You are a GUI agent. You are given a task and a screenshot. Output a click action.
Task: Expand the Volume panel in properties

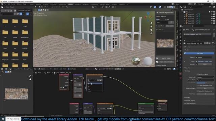[x=187, y=68]
